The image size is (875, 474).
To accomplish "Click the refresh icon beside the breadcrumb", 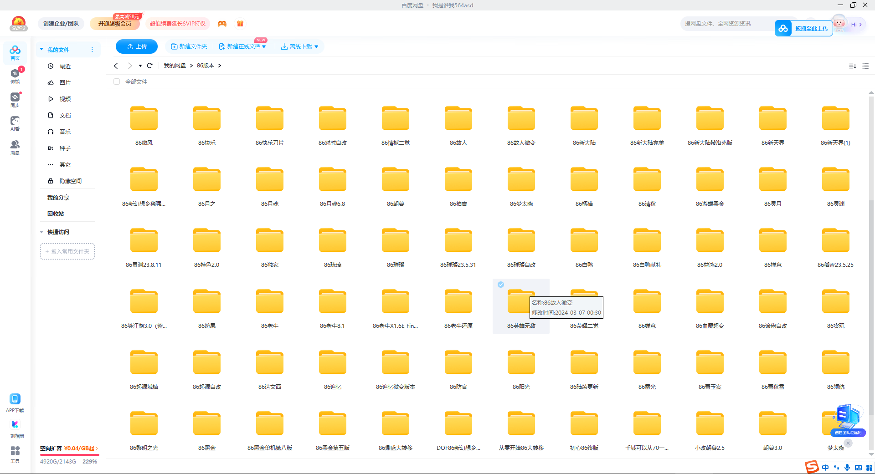I will pos(149,66).
